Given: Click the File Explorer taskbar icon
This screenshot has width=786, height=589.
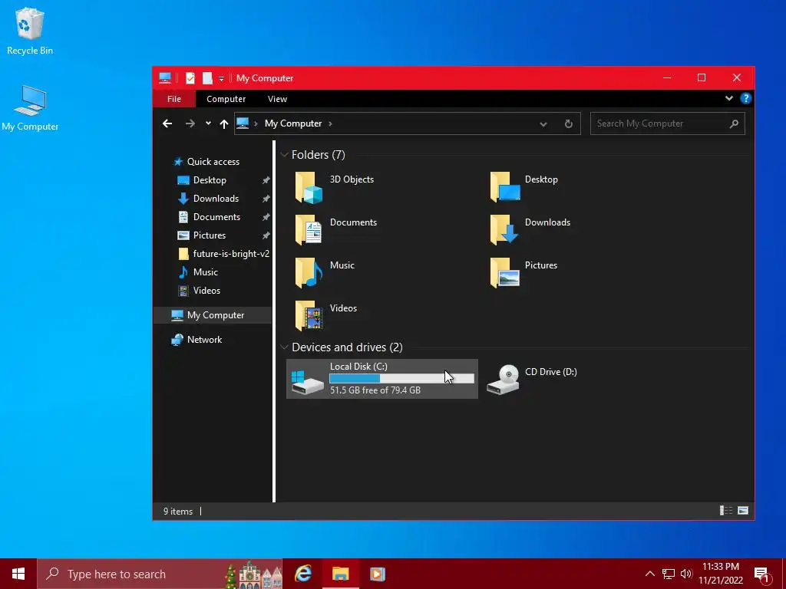Looking at the screenshot, I should pos(340,574).
